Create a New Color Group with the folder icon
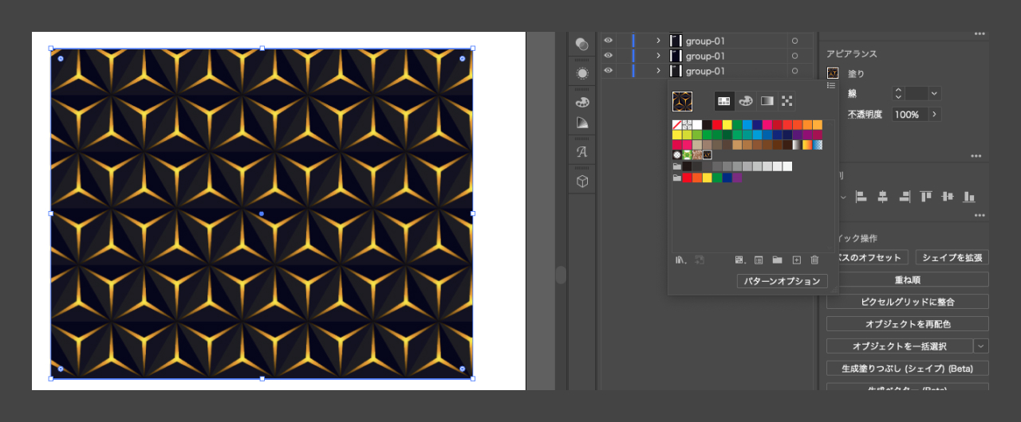This screenshot has height=422, width=1021. tap(777, 260)
